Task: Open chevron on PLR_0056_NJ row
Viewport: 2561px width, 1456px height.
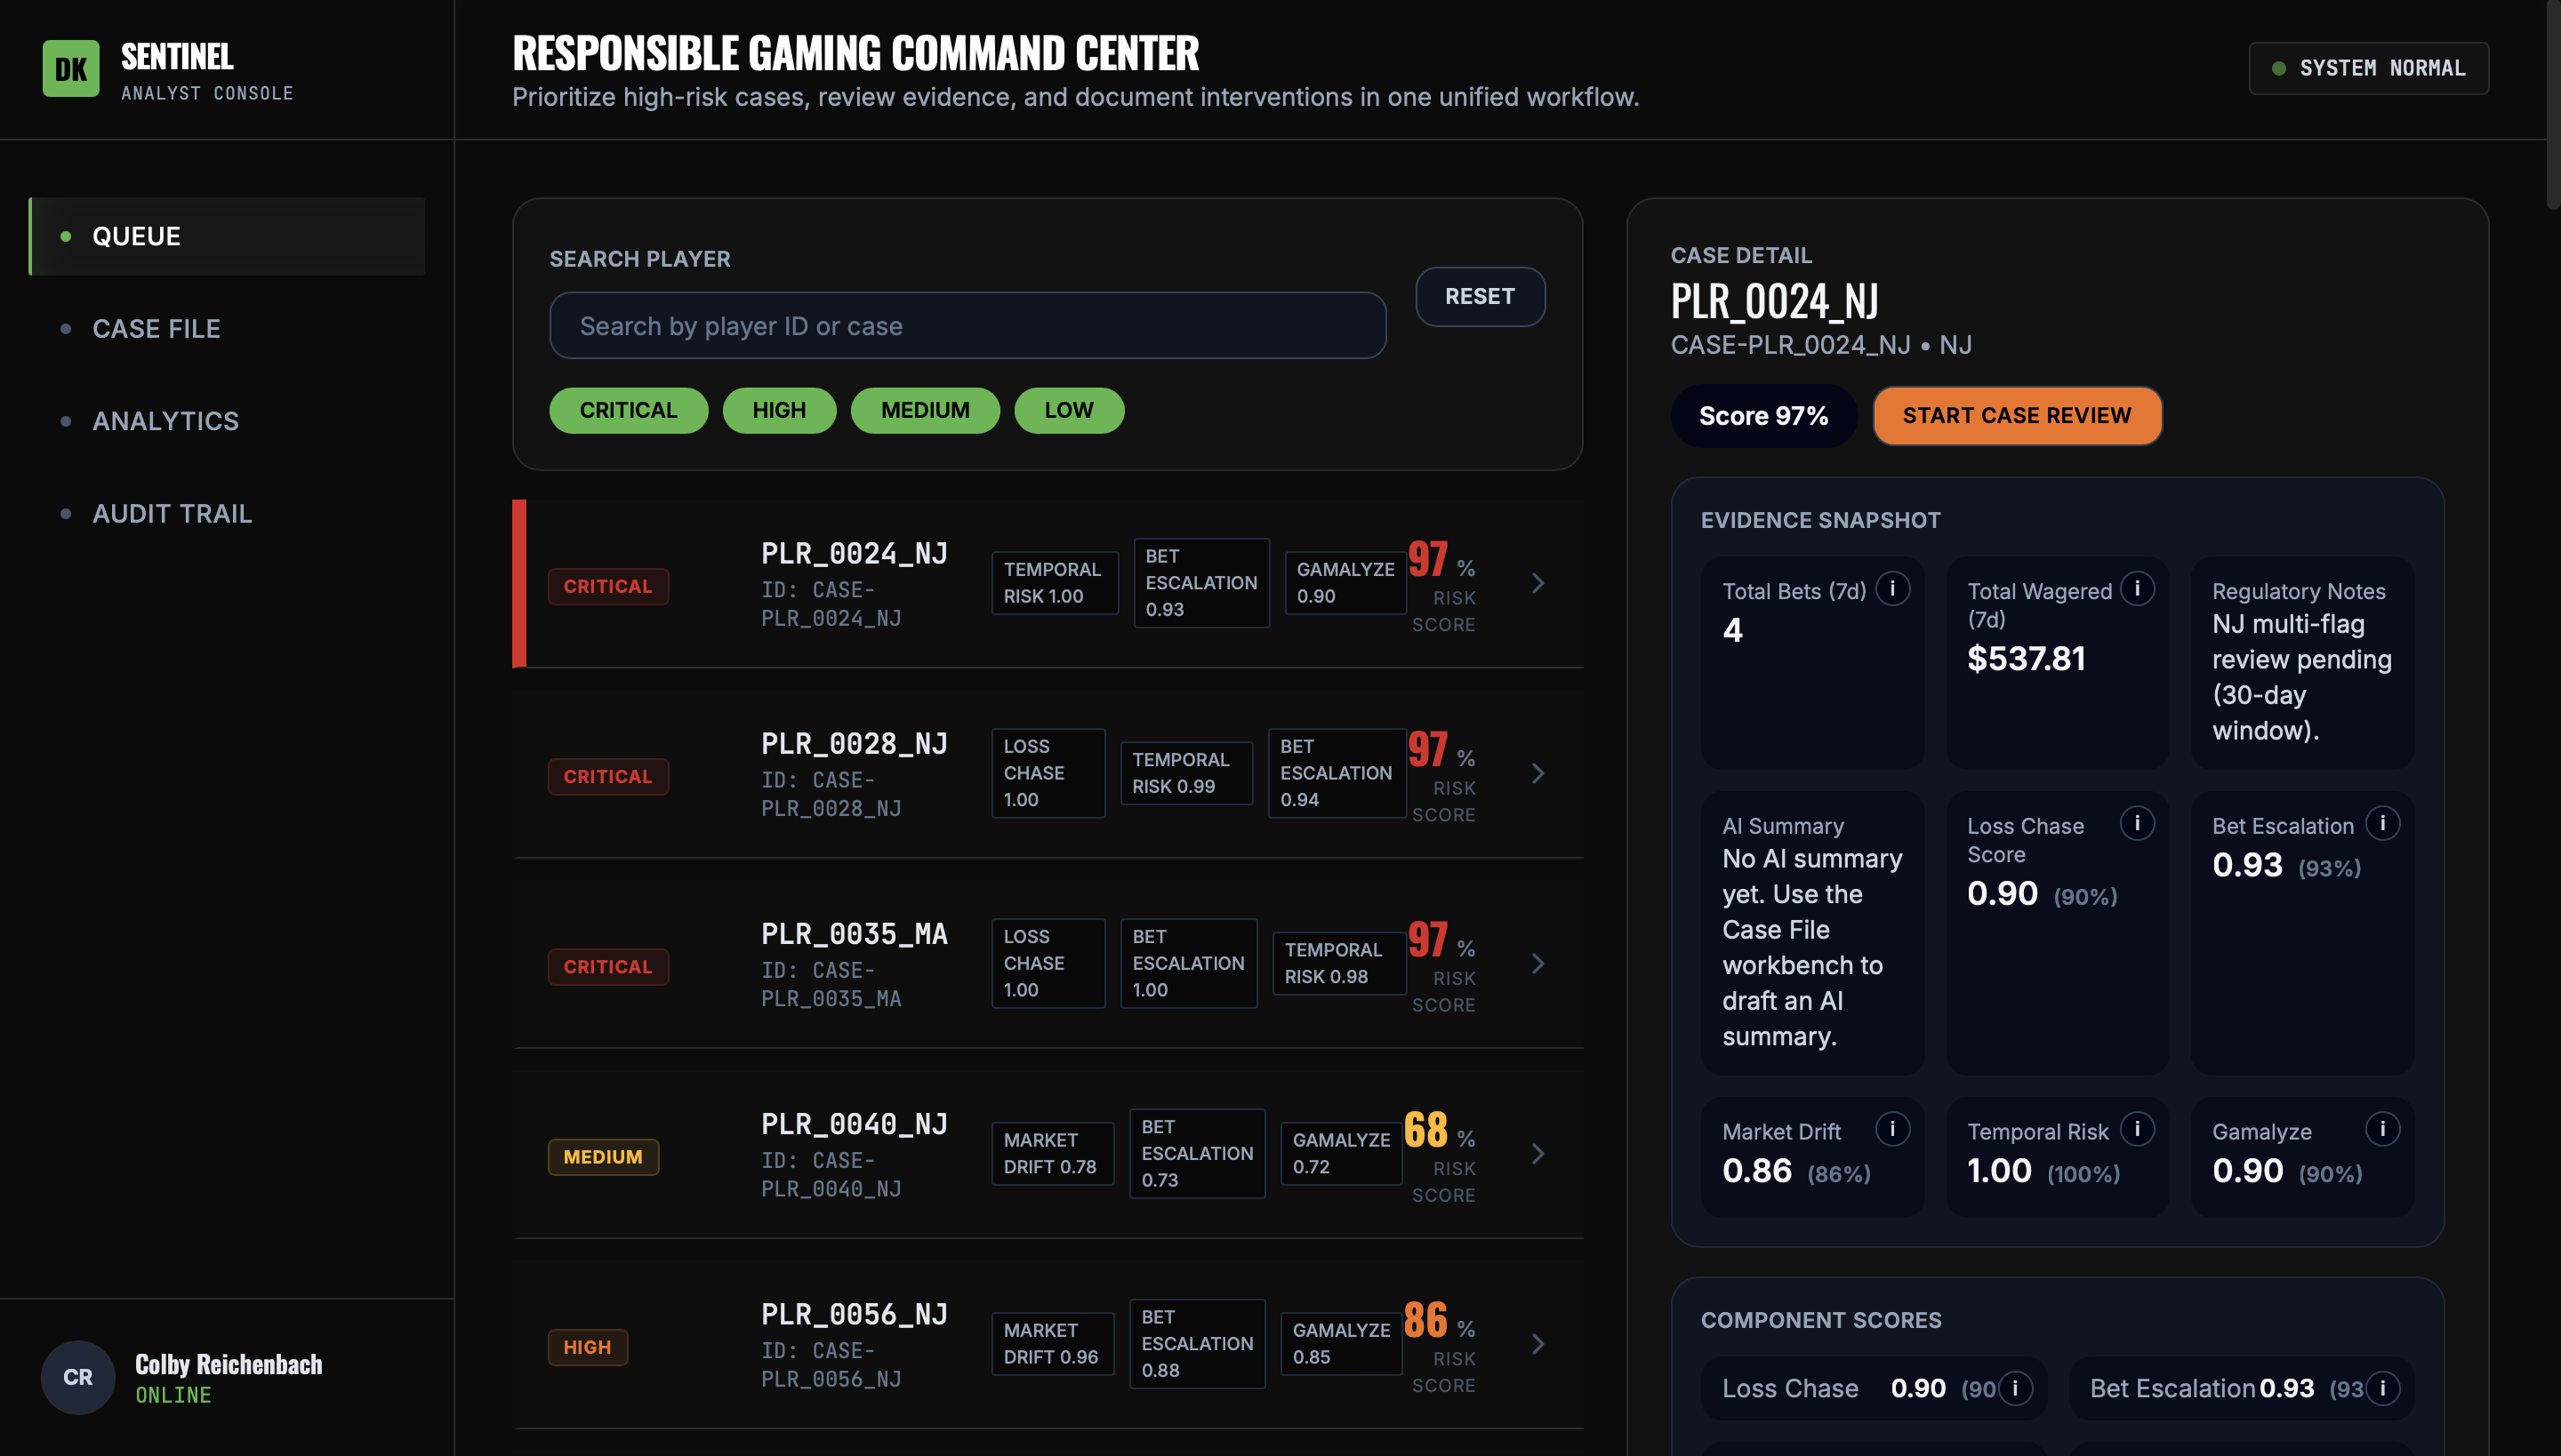Action: 1537,1343
